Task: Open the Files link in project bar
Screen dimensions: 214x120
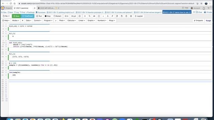Action: point(4,12)
